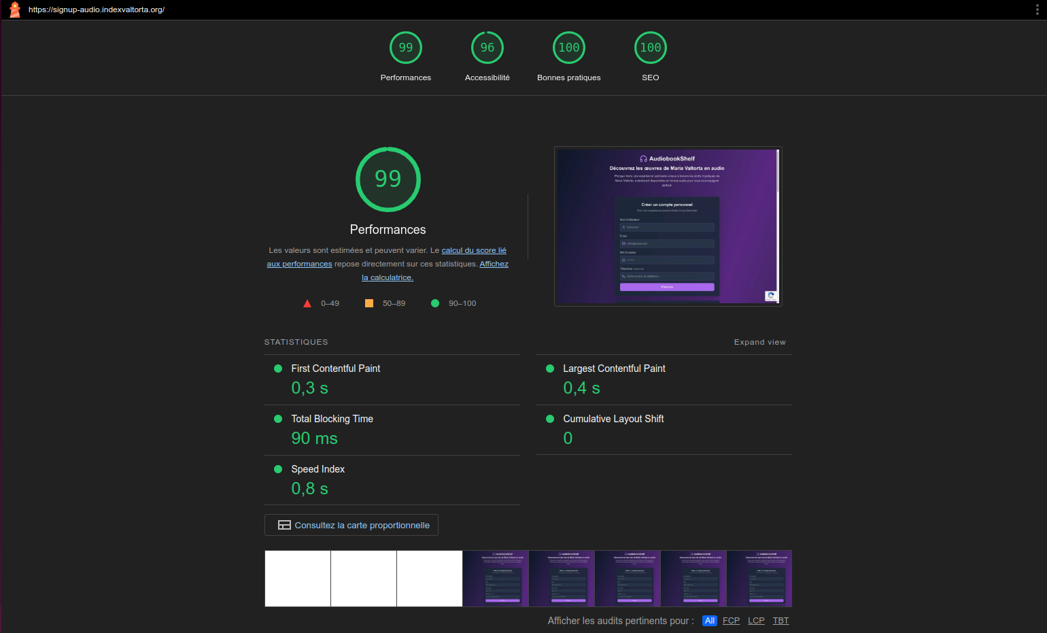Expand the Total Blocking Time metric

(332, 419)
